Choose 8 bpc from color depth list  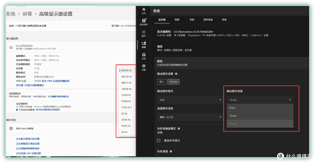[260, 108]
